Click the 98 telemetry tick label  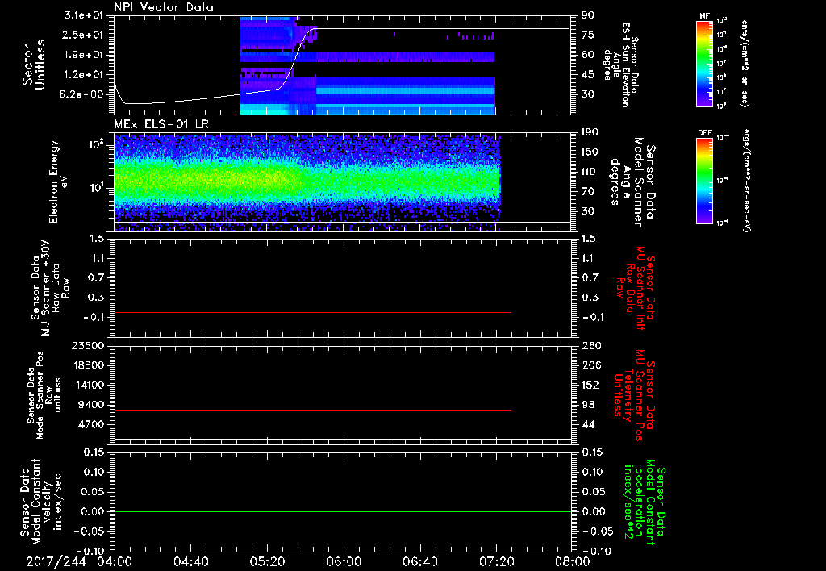[588, 405]
